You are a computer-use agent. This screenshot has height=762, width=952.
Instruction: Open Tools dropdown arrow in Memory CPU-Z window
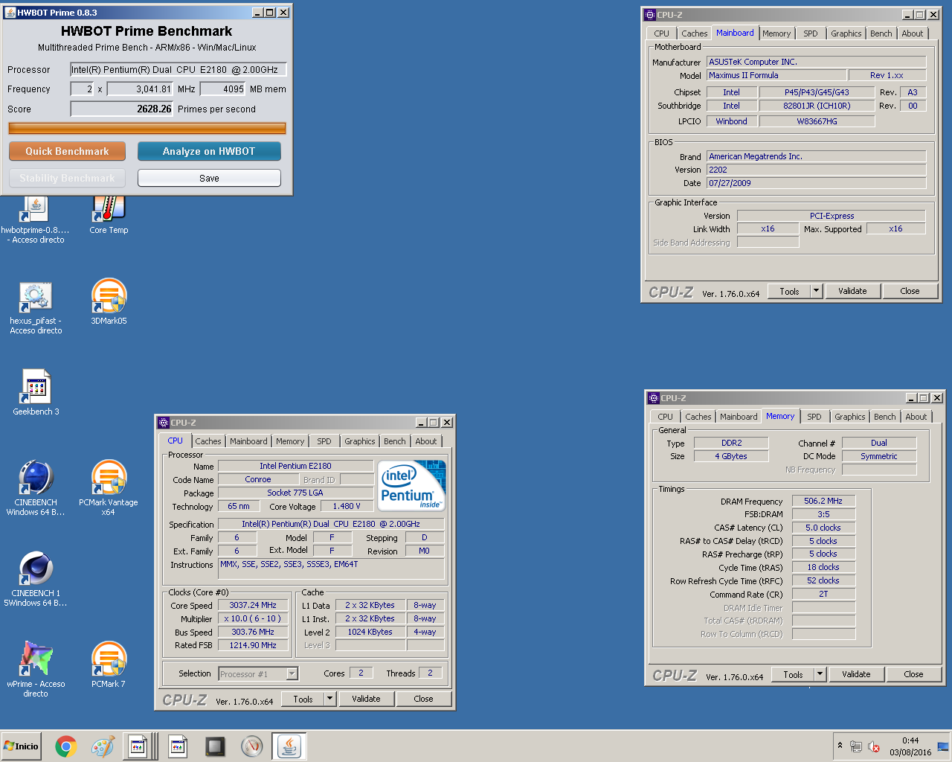click(x=820, y=674)
